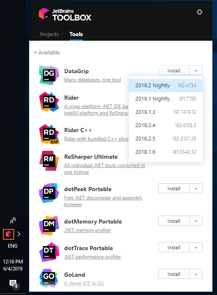Click the ReSharper R# product icon
The width and height of the screenshot is (217, 295).
click(x=49, y=161)
